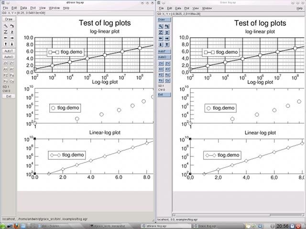The height and width of the screenshot is (229, 306).
Task: Open the Data menu in qtGrace
Action: (23, 8)
